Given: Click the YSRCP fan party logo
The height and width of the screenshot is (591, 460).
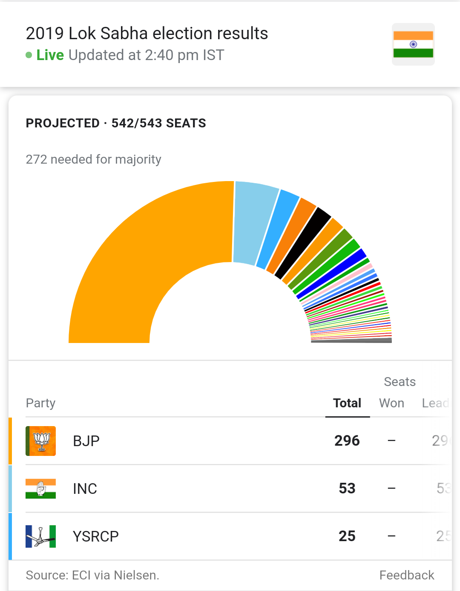Looking at the screenshot, I should [41, 536].
